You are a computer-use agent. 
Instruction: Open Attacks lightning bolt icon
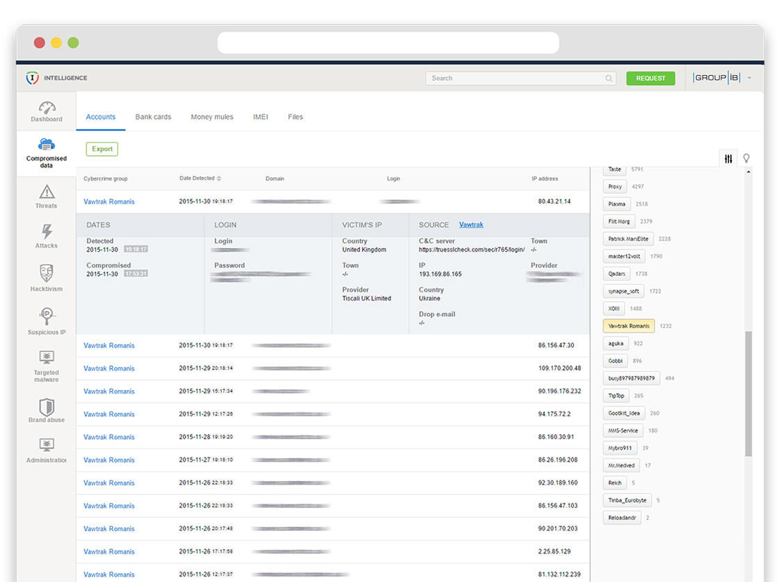[x=47, y=232]
